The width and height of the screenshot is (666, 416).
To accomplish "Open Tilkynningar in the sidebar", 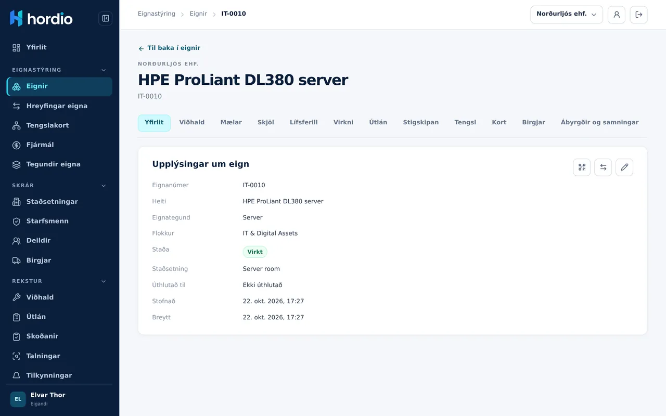I will [59, 375].
